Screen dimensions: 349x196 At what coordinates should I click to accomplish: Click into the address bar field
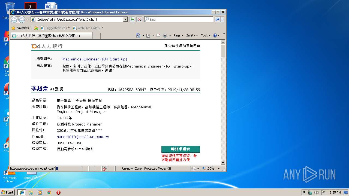click(x=80, y=19)
